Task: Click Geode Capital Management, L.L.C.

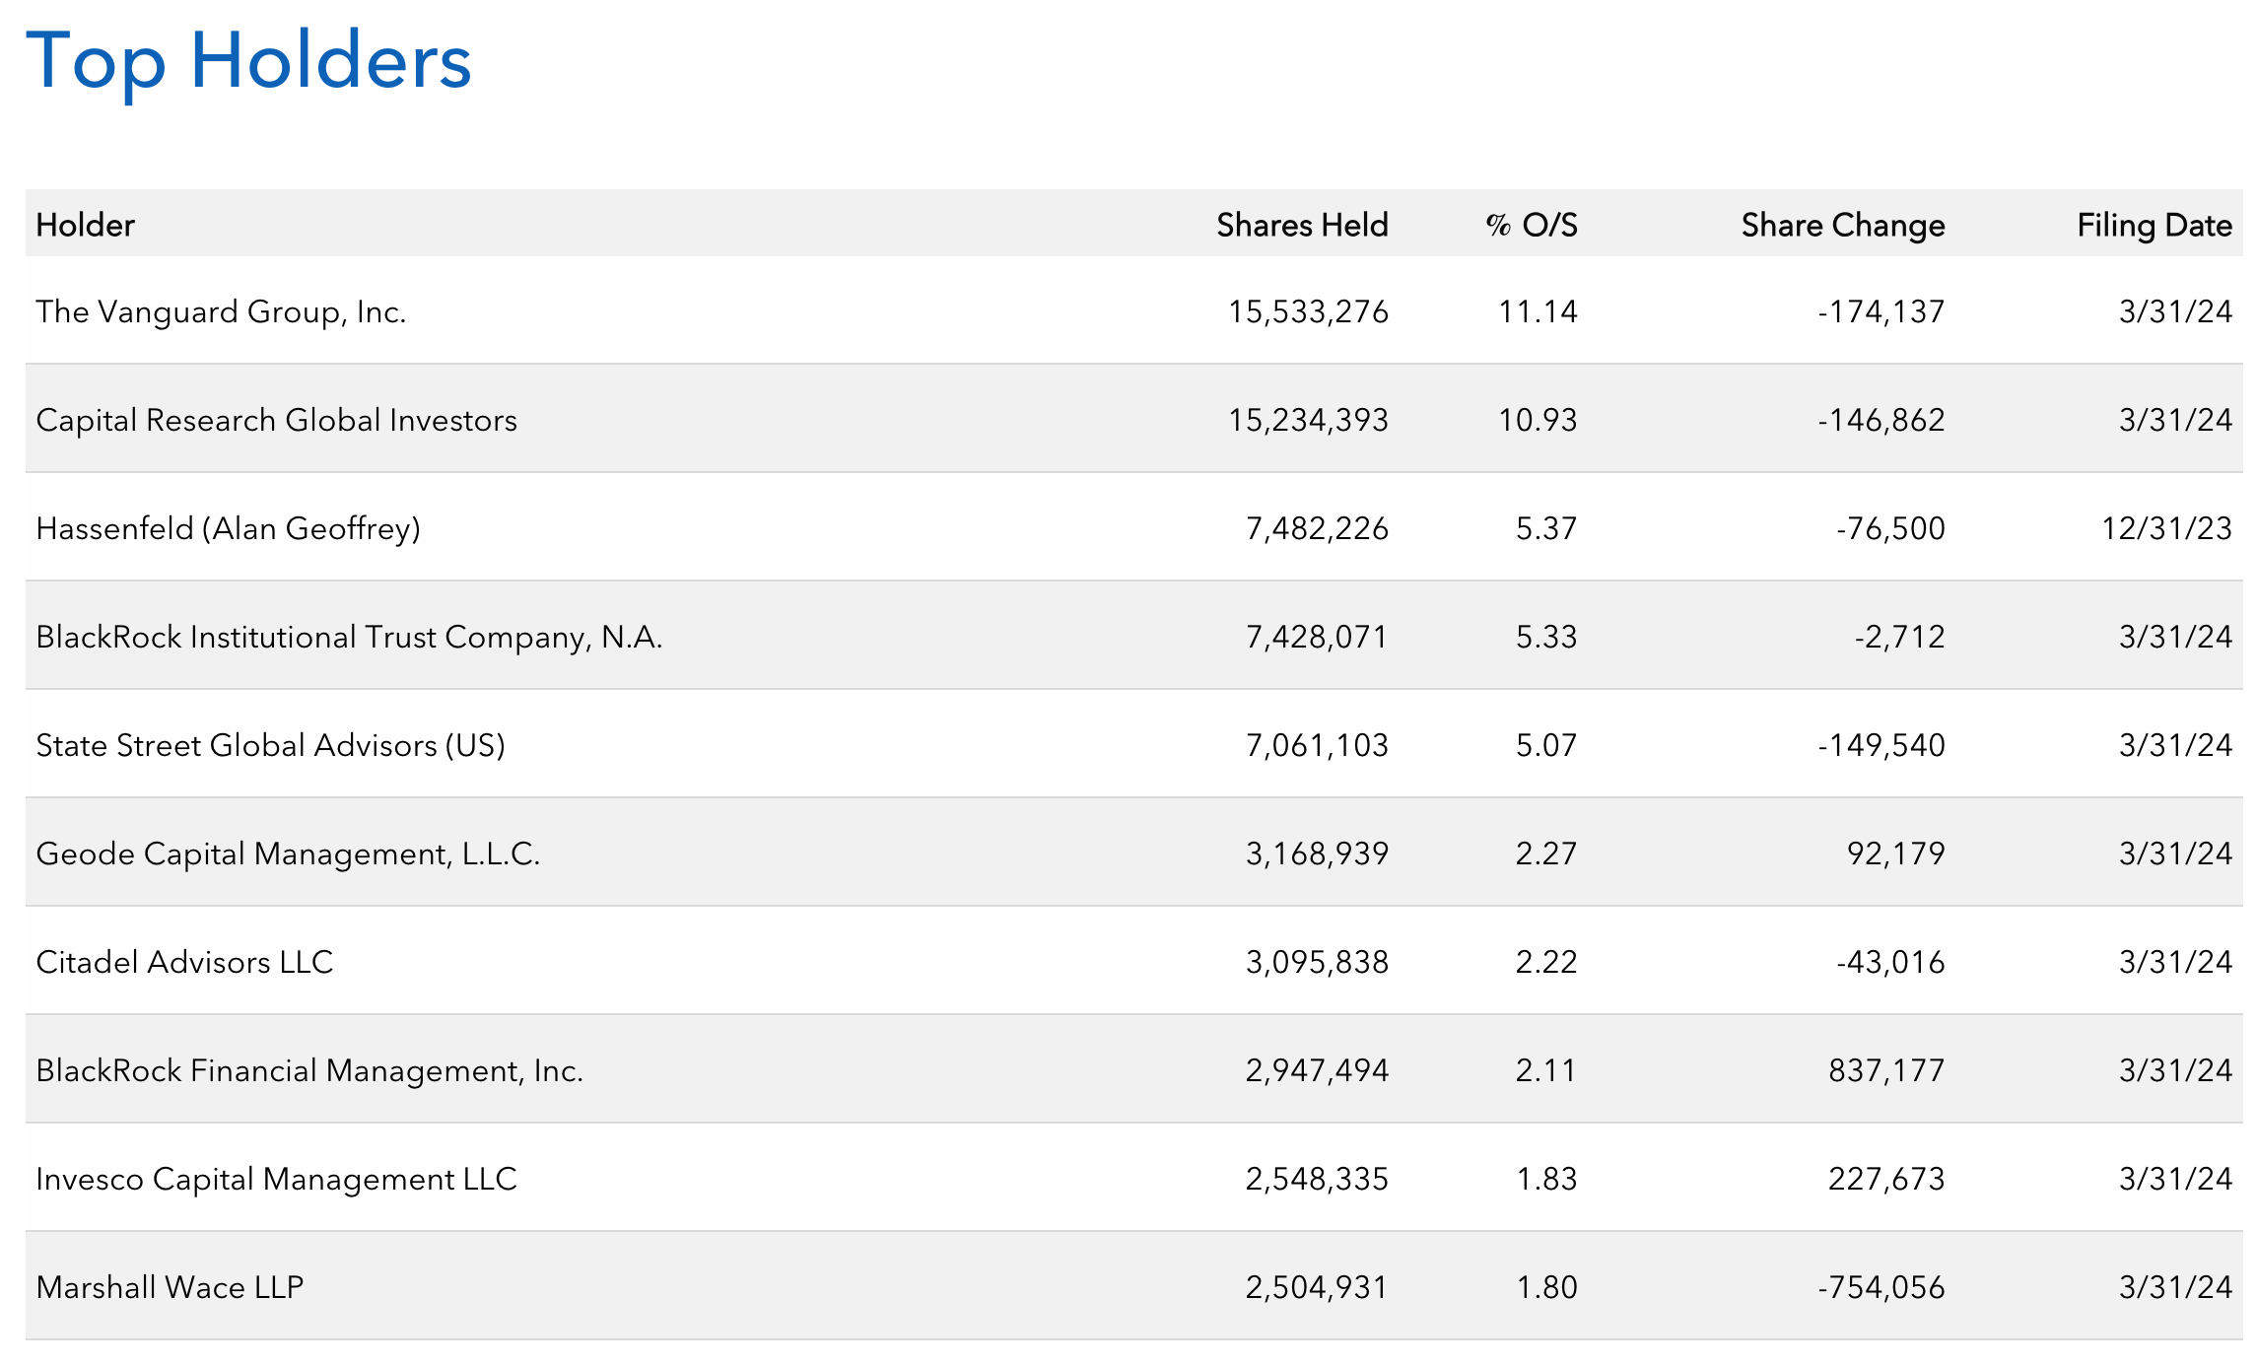Action: [x=288, y=854]
